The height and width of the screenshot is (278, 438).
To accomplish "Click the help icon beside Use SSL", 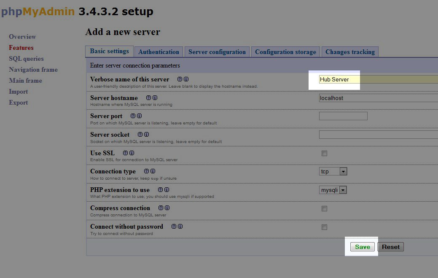I will point(125,153).
